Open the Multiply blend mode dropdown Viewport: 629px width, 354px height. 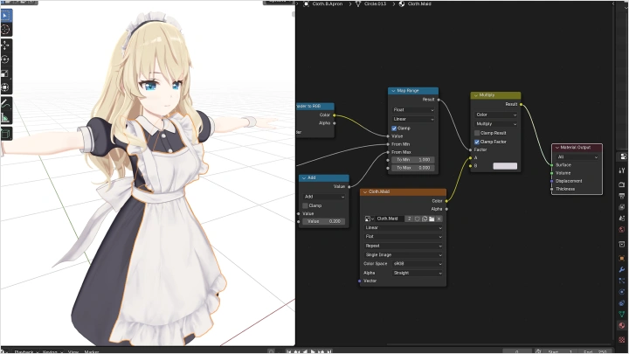(496, 124)
